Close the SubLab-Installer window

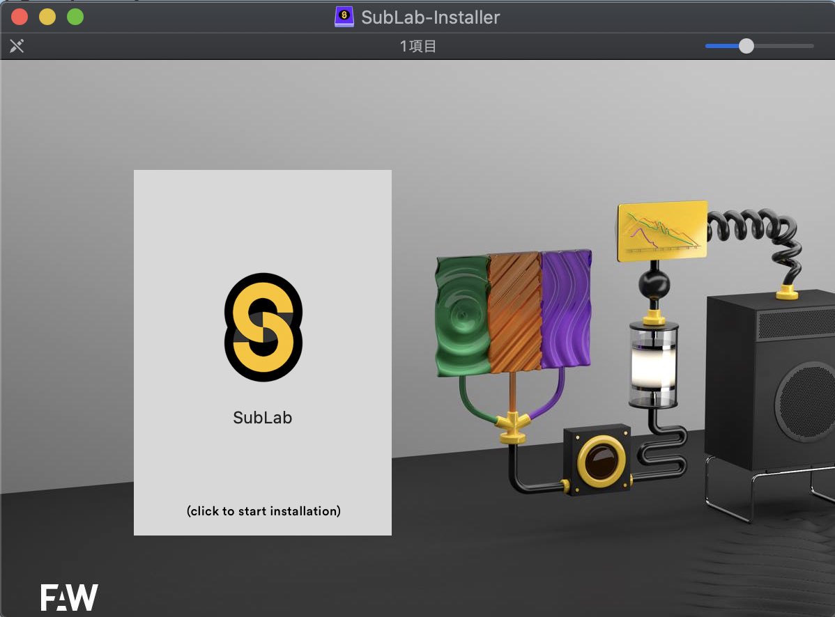click(20, 17)
